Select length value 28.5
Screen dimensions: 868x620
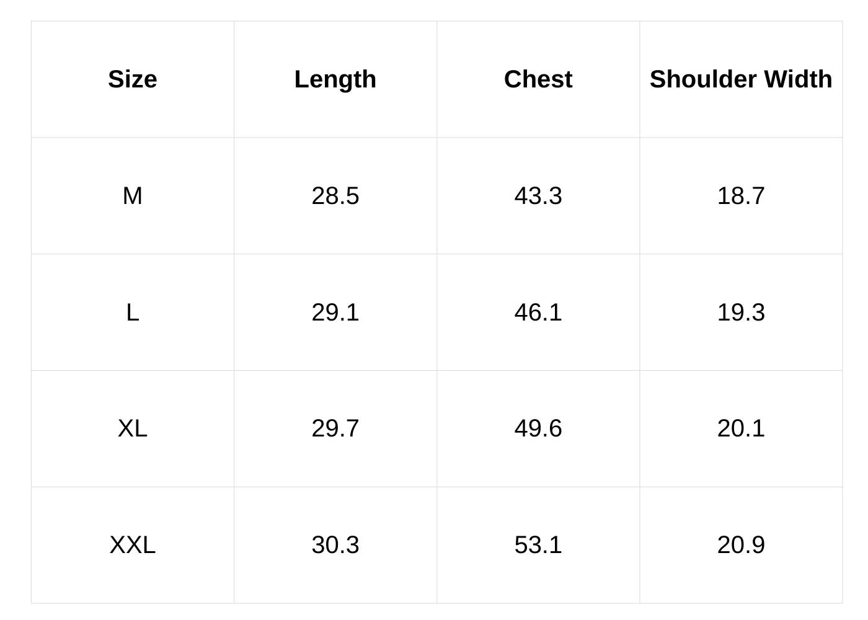pos(335,196)
